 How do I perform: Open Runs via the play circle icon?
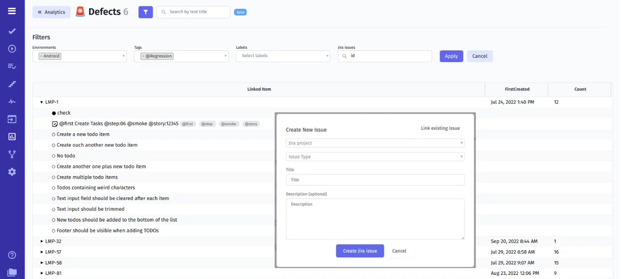[x=12, y=49]
